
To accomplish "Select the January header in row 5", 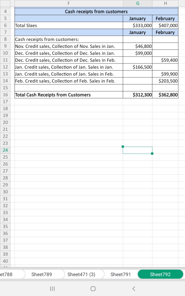I will tap(138, 18).
